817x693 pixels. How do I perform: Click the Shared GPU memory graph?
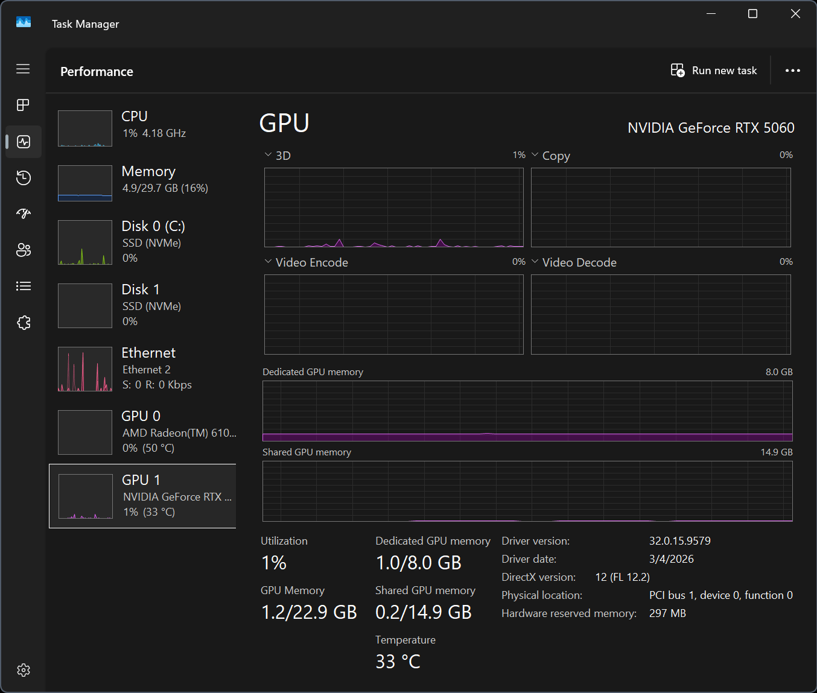tap(527, 491)
